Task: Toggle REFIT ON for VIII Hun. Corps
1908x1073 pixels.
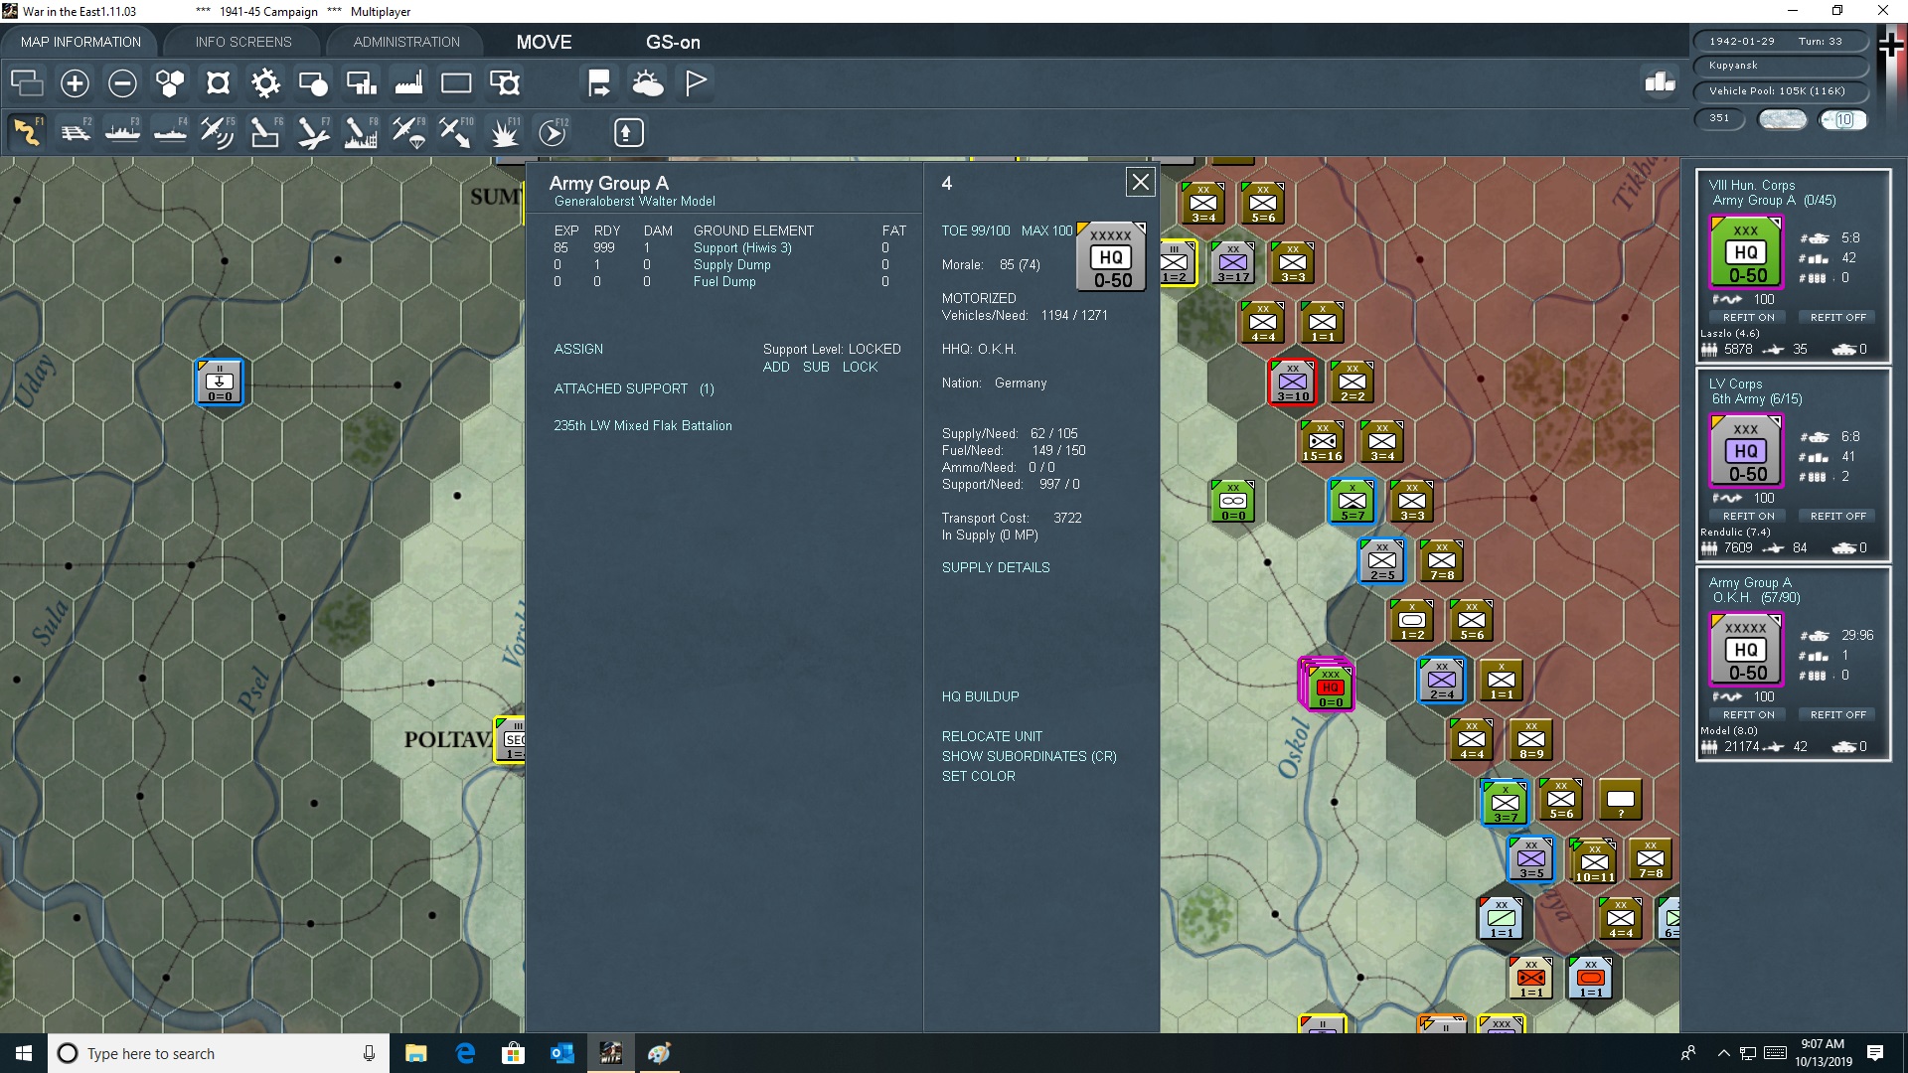Action: click(1748, 318)
